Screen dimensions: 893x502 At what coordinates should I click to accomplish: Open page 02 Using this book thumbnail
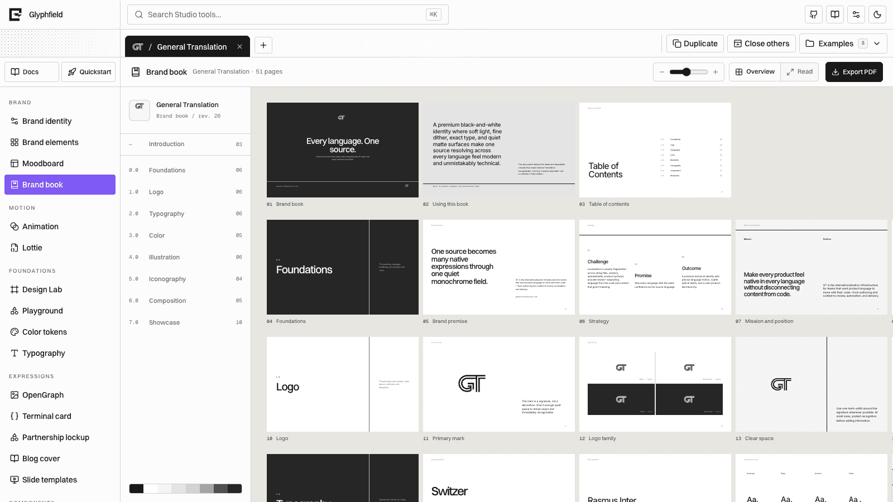coord(499,150)
